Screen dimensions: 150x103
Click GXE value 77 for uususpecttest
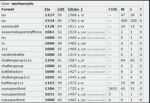(60, 89)
